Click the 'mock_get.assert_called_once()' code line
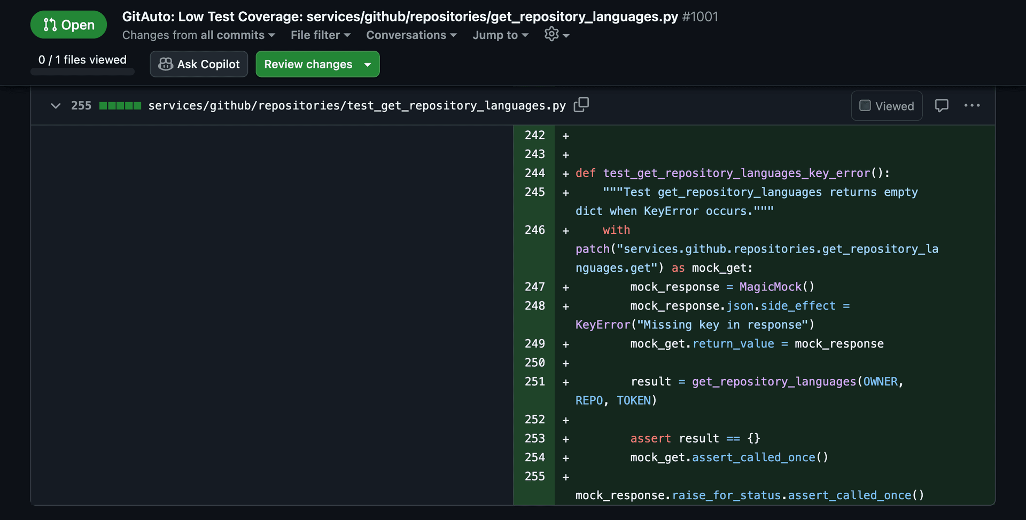The image size is (1026, 520). (x=729, y=458)
